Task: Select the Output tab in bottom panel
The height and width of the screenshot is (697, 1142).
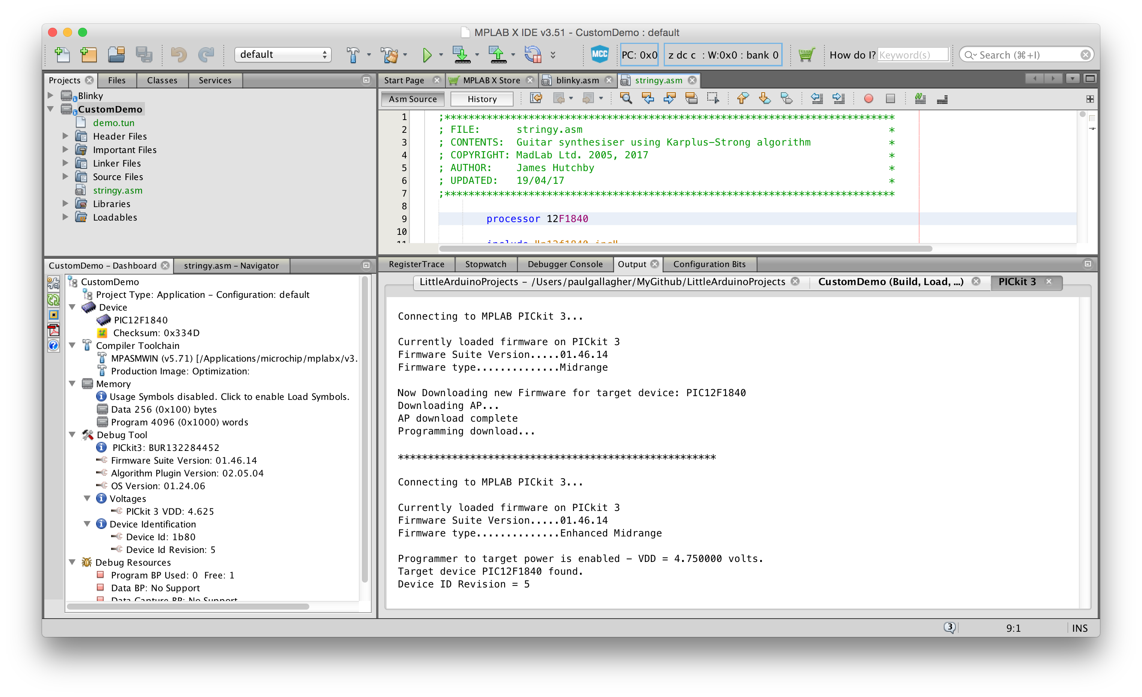Action: pyautogui.click(x=636, y=265)
